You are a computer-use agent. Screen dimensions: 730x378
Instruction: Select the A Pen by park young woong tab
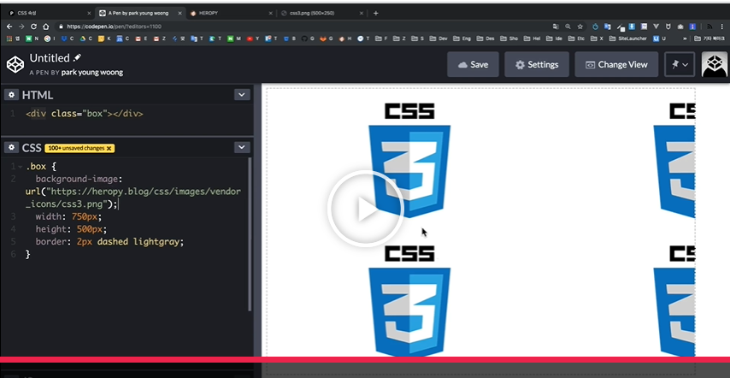[139, 13]
